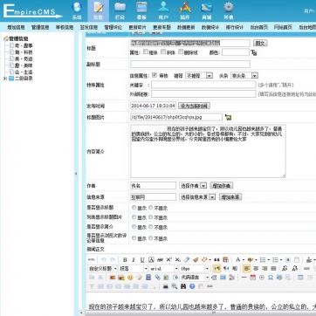
Task: Open the 段落 paragraph format dropdown
Action: coord(134,269)
